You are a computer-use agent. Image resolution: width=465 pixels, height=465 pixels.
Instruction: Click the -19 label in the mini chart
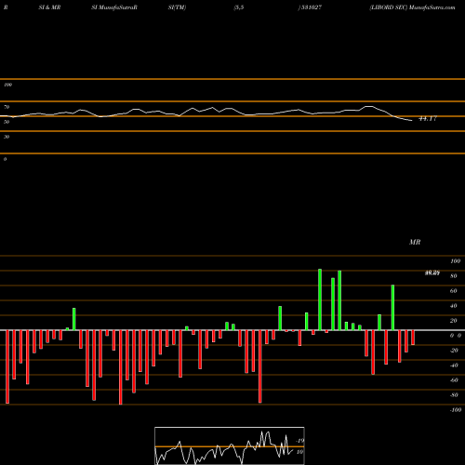tap(299, 441)
